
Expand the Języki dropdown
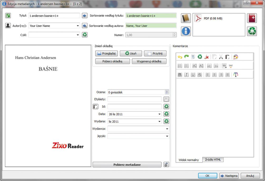click(167, 136)
